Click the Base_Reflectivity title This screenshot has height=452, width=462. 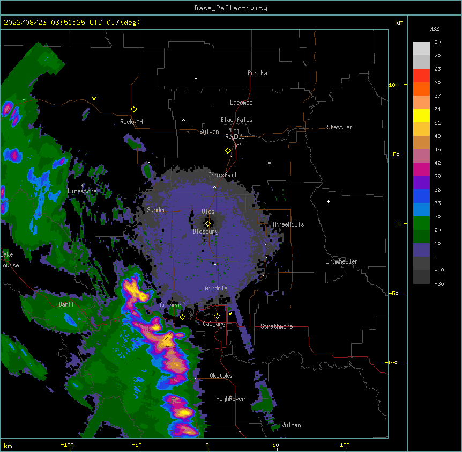point(231,8)
